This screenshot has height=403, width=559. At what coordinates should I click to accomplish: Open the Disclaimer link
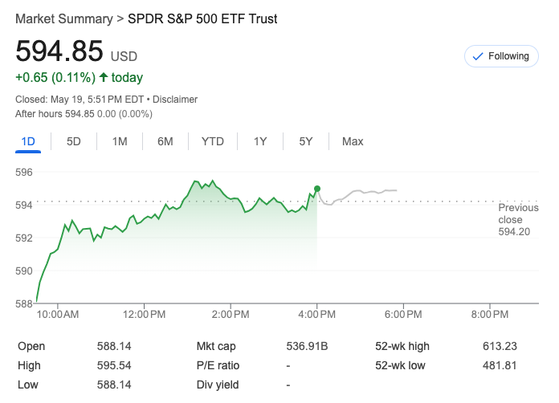point(175,100)
